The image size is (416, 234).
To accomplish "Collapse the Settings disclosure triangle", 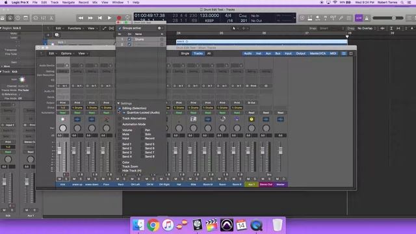I will pyautogui.click(x=118, y=103).
